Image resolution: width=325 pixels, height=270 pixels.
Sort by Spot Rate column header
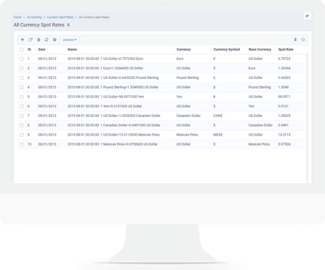[x=286, y=49]
